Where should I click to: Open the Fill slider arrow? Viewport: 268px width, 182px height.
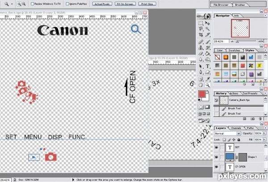coord(264,140)
